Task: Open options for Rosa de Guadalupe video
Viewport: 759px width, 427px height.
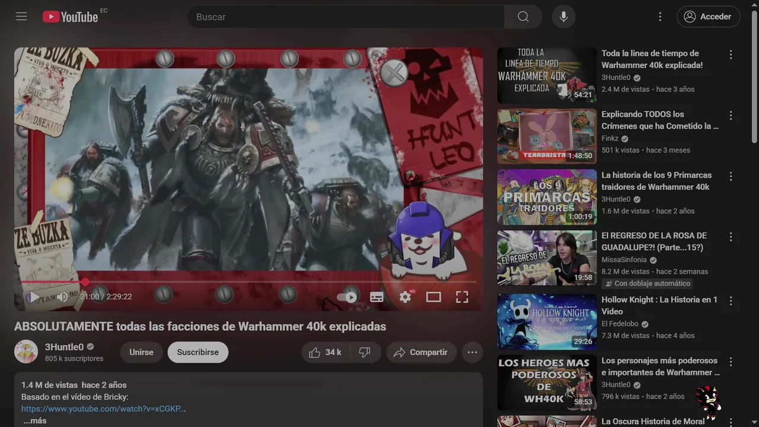Action: [731, 237]
